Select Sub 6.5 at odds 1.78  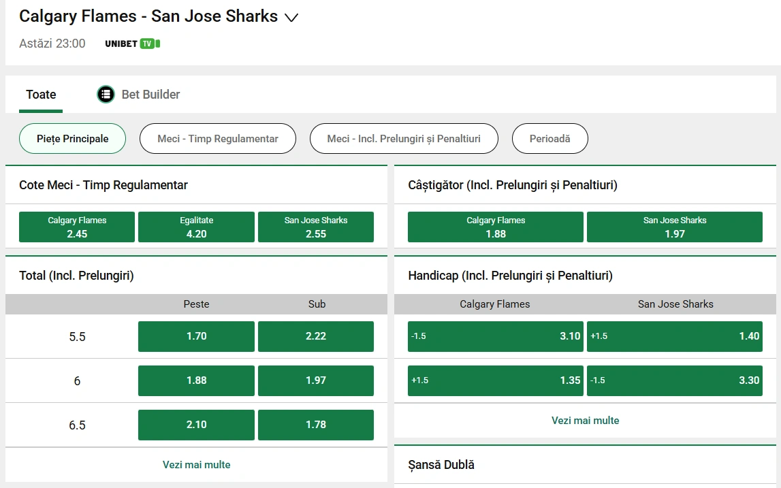coord(315,425)
